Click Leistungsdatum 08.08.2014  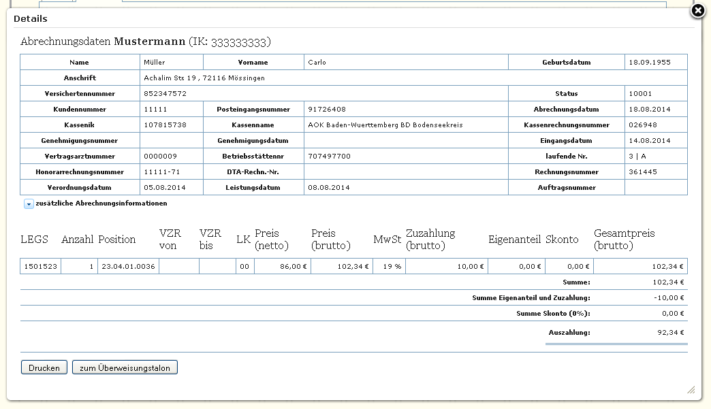[329, 188]
